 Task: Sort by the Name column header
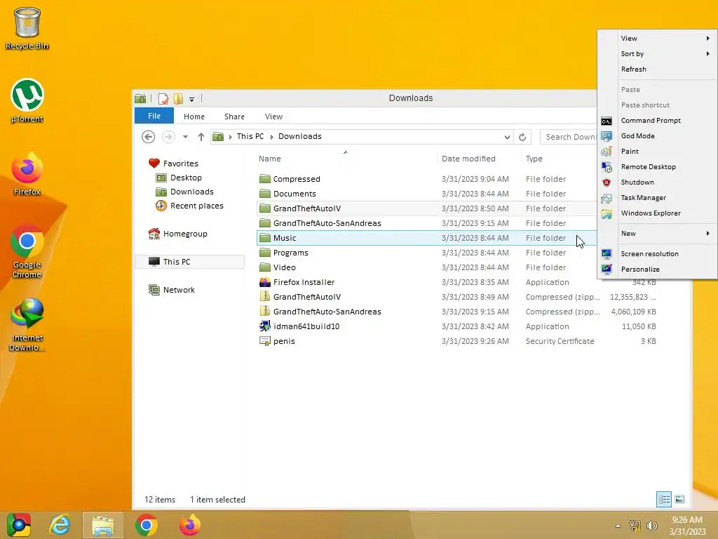coord(270,159)
